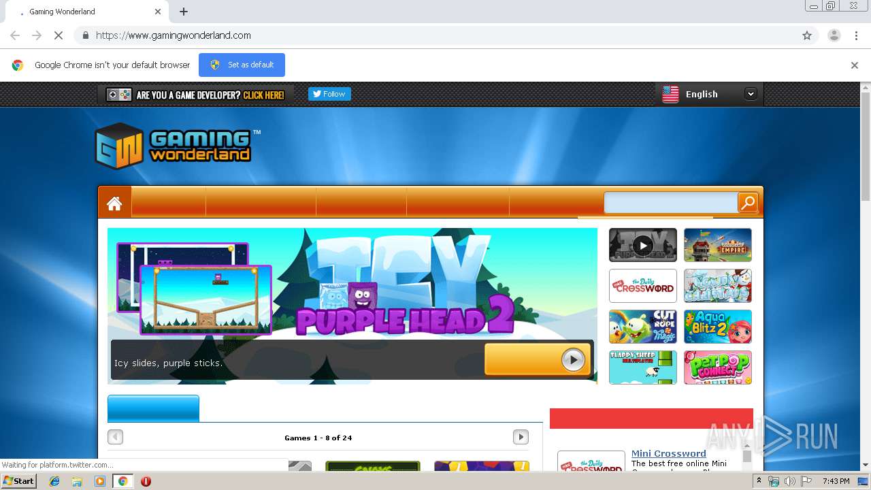Open the Candy Christmas game thumbnail
871x490 pixels.
pyautogui.click(x=718, y=286)
